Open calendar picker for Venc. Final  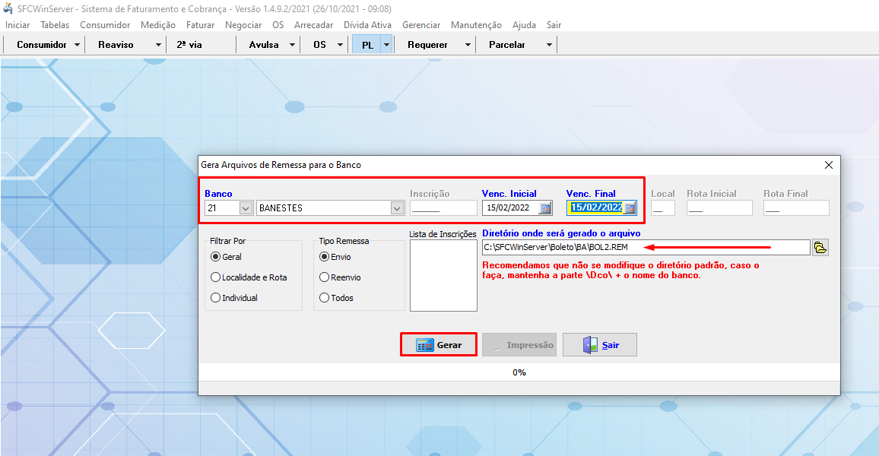click(630, 208)
